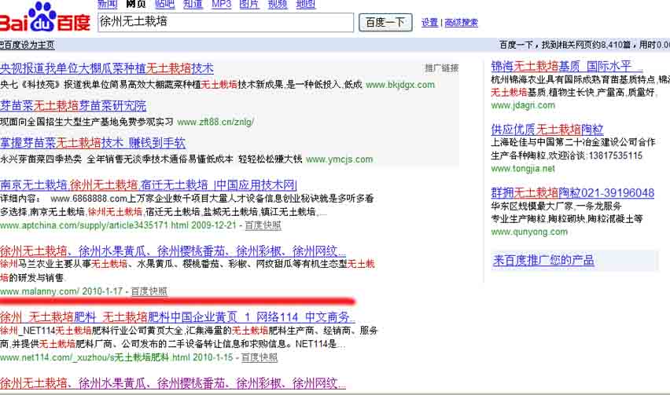
Task: Open sidebar ad 供应优质无土栽培陶粒
Action: point(547,130)
